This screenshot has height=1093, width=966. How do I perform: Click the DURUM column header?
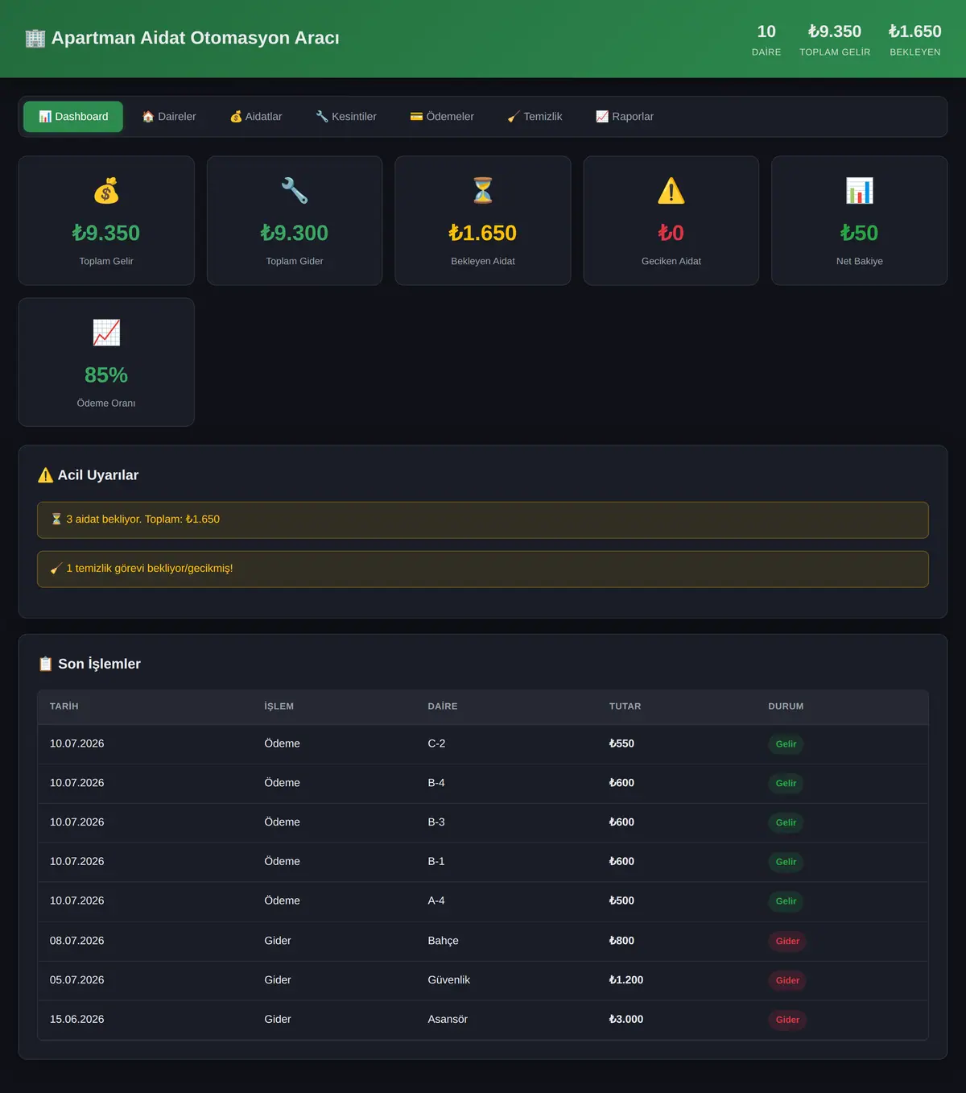click(786, 706)
